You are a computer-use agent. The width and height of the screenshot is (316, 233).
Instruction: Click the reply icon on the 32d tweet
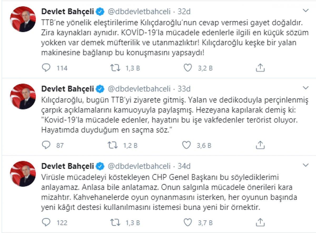click(x=46, y=68)
